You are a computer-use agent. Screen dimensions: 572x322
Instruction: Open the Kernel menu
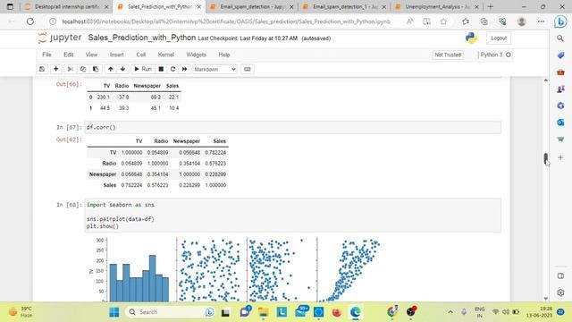[x=165, y=55]
